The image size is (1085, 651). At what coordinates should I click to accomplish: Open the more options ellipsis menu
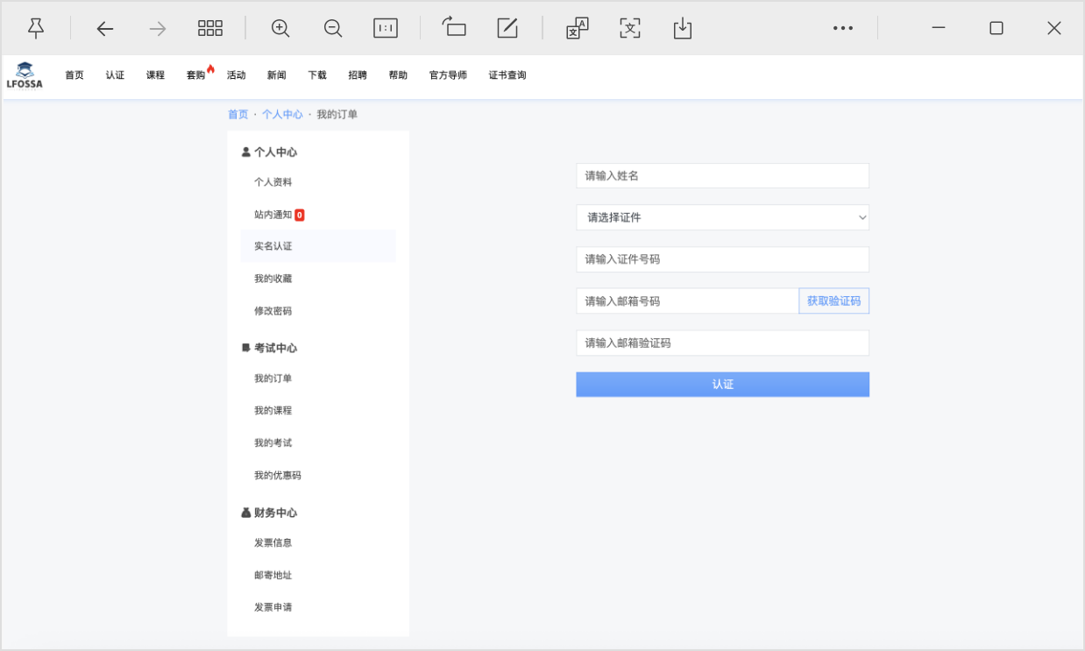(843, 28)
